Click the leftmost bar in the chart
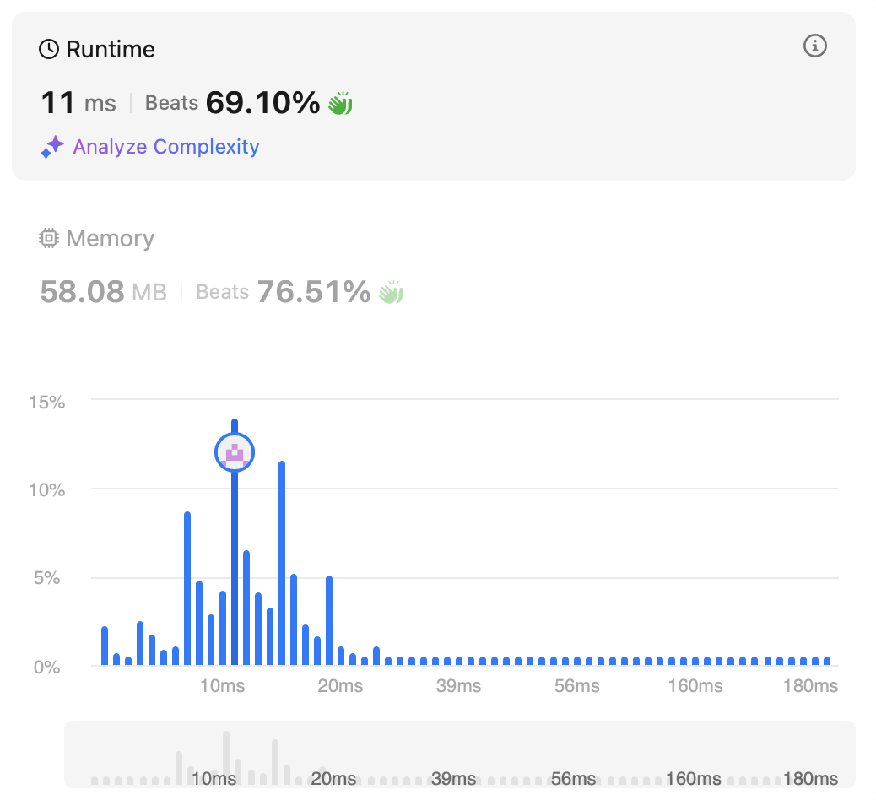The image size is (876, 800). point(105,646)
